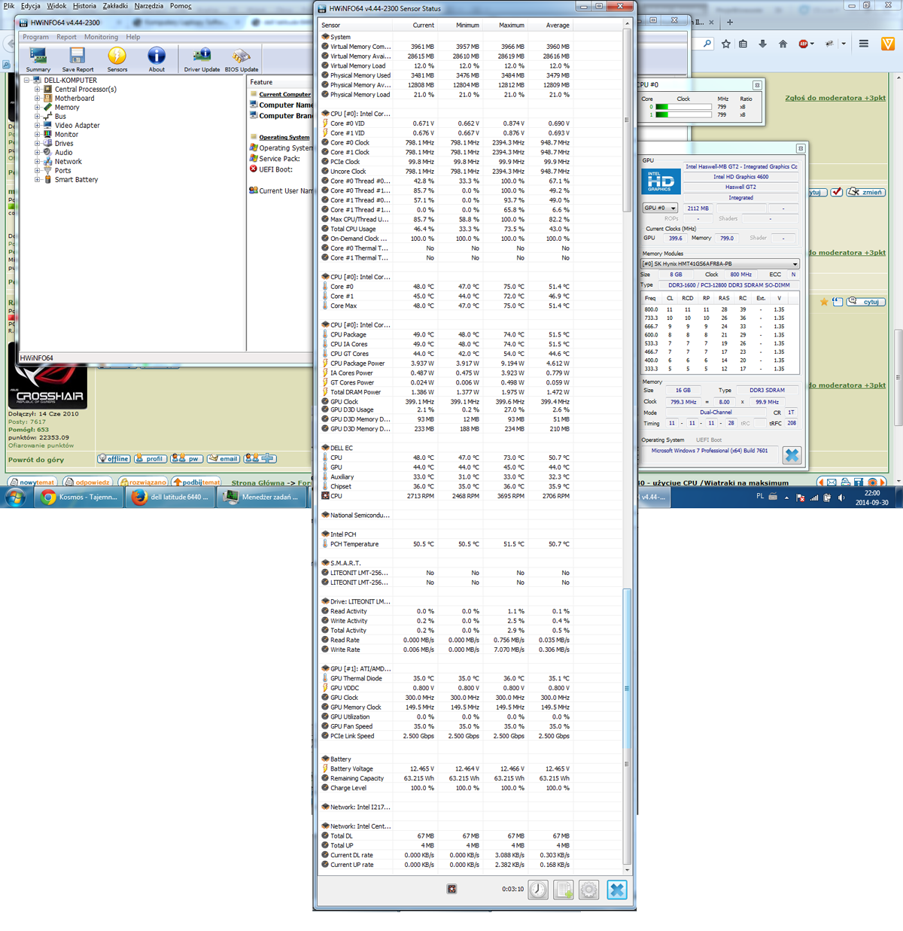The width and height of the screenshot is (903, 931).
Task: Expand Motherboard tree node
Action: (x=38, y=98)
